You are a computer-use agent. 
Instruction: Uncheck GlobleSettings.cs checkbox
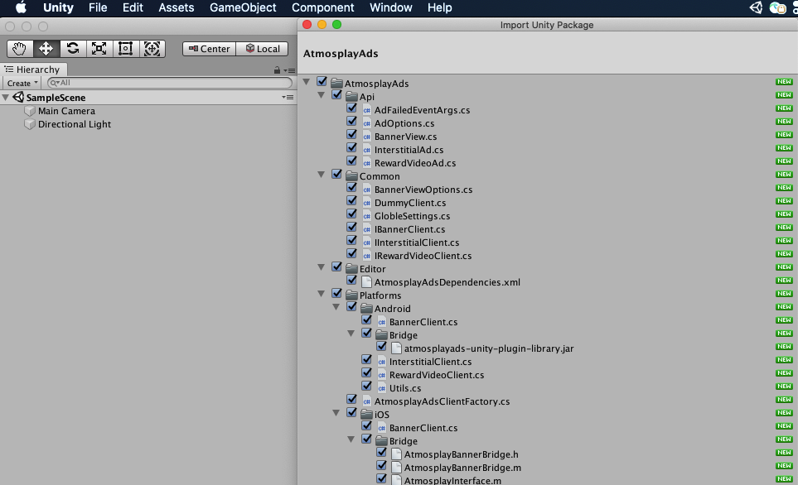tap(351, 214)
